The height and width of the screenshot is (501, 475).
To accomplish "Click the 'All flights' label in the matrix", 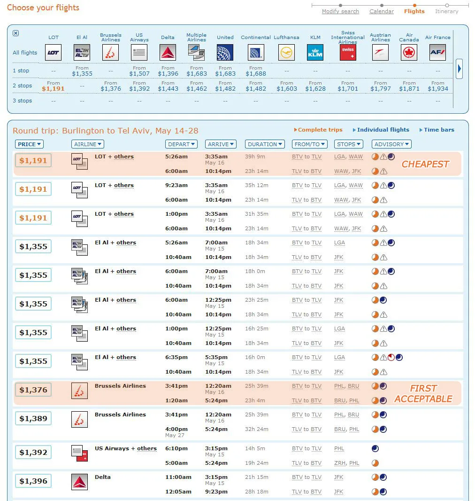I will [25, 52].
